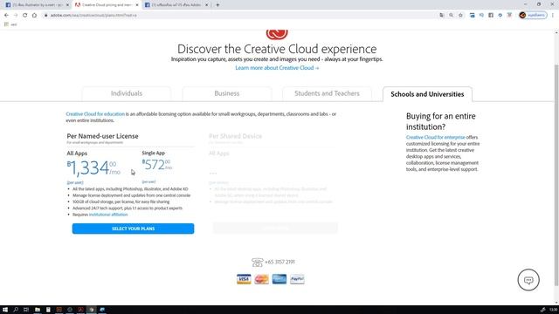This screenshot has width=559, height=314.
Task: Open the zoom magnifier in the address bar
Action: click(x=451, y=16)
